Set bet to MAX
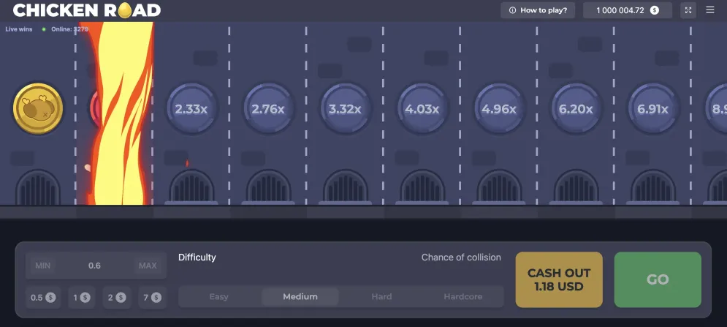Viewport: 727px width, 327px height. (148, 266)
